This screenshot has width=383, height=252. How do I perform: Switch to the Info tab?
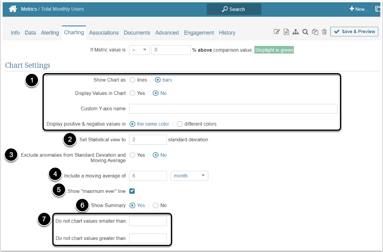15,33
